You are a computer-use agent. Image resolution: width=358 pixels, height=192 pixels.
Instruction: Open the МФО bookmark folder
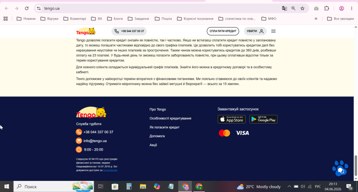click(x=269, y=19)
